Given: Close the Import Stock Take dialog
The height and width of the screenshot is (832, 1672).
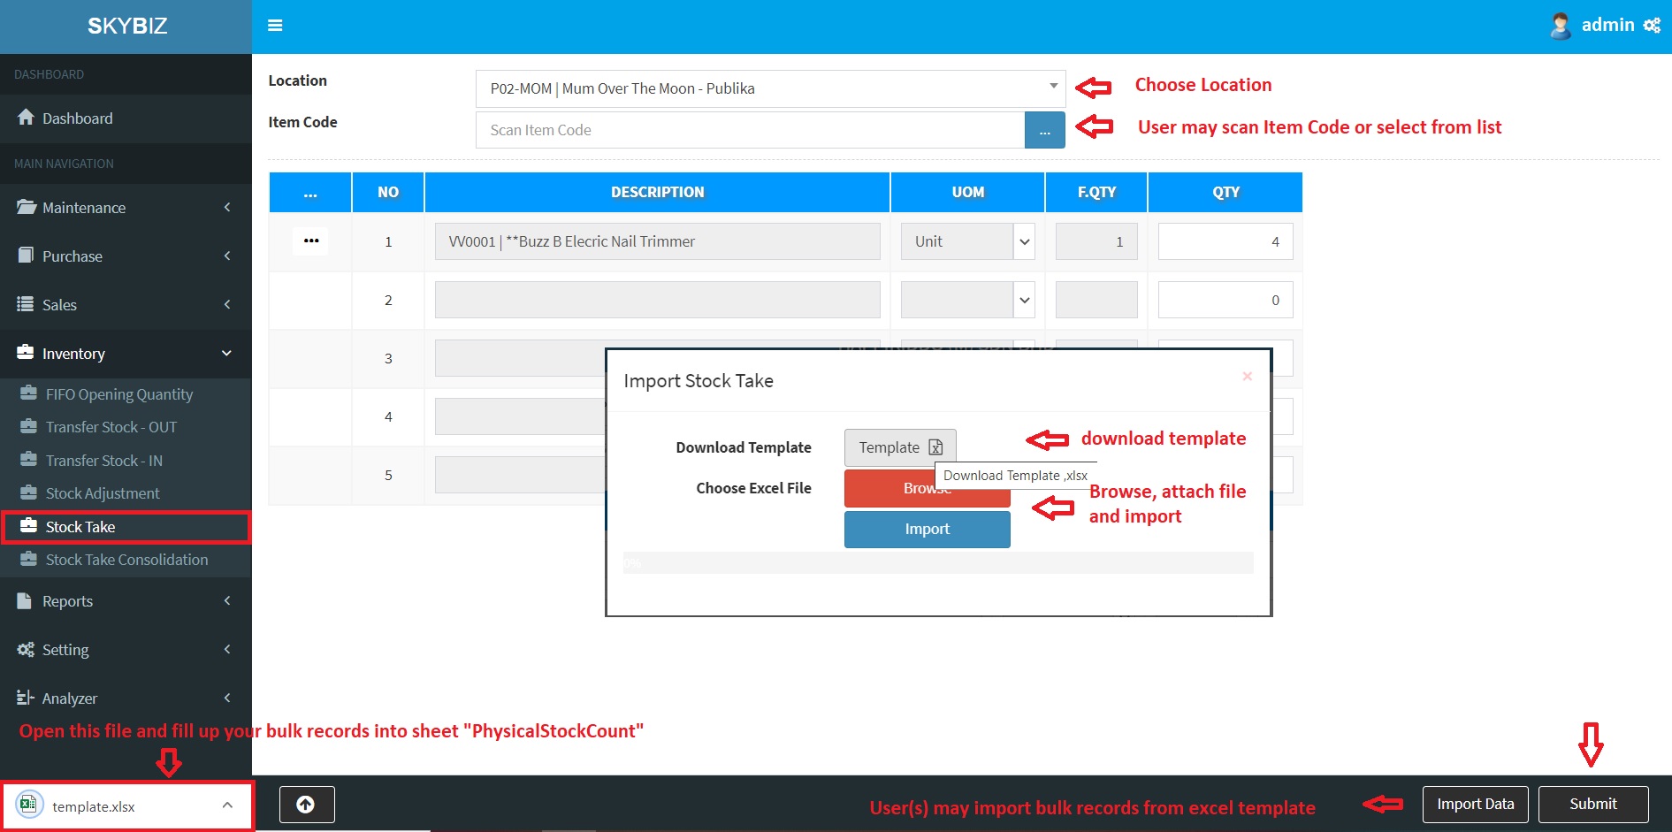Looking at the screenshot, I should click(x=1247, y=377).
